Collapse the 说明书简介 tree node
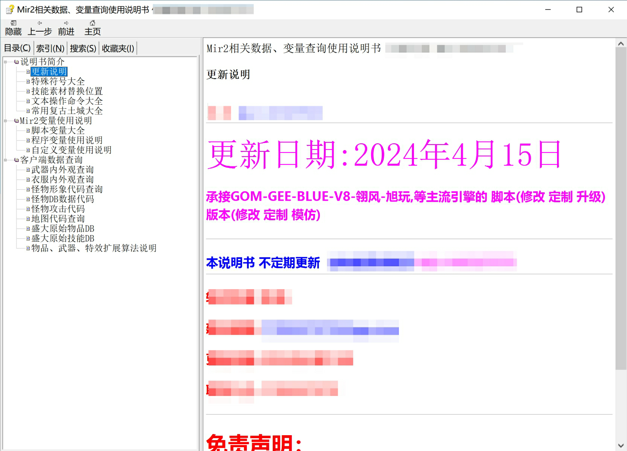 tap(6, 62)
